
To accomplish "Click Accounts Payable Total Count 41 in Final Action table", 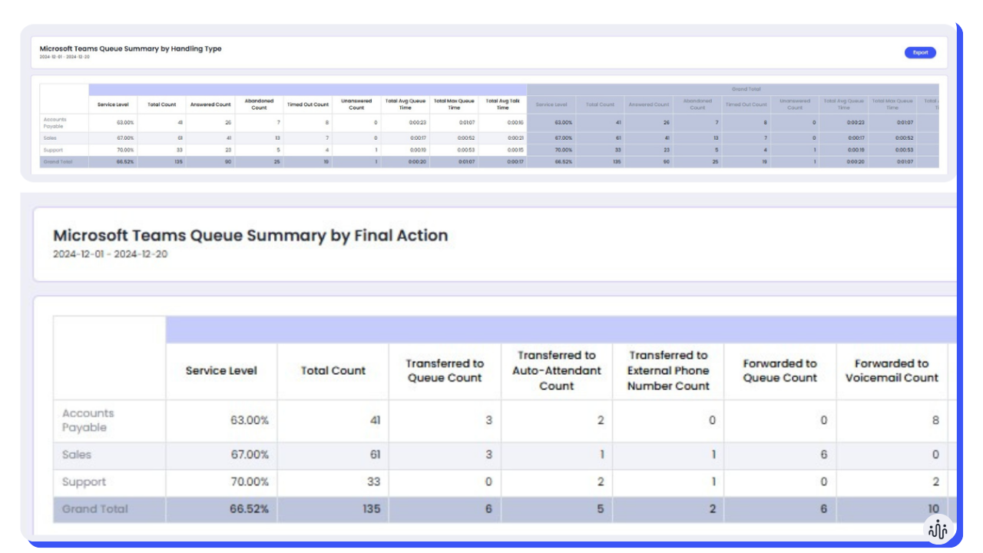I will [374, 421].
